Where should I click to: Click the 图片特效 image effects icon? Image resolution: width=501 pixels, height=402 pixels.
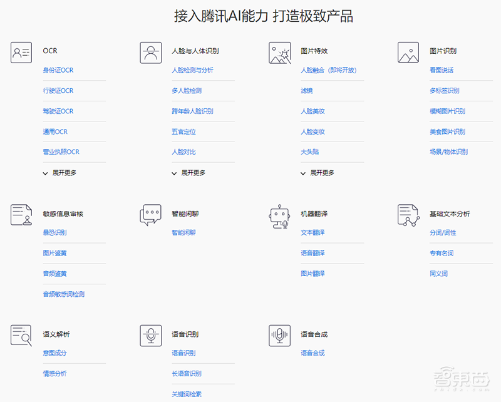point(279,52)
